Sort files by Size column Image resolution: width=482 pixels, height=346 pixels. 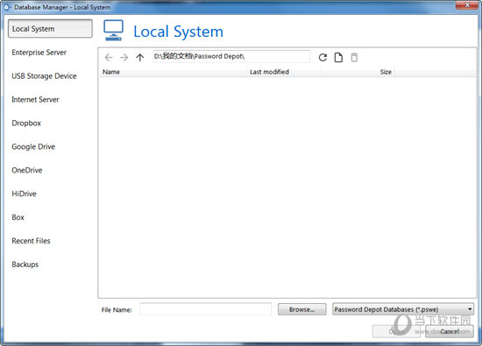(x=358, y=72)
